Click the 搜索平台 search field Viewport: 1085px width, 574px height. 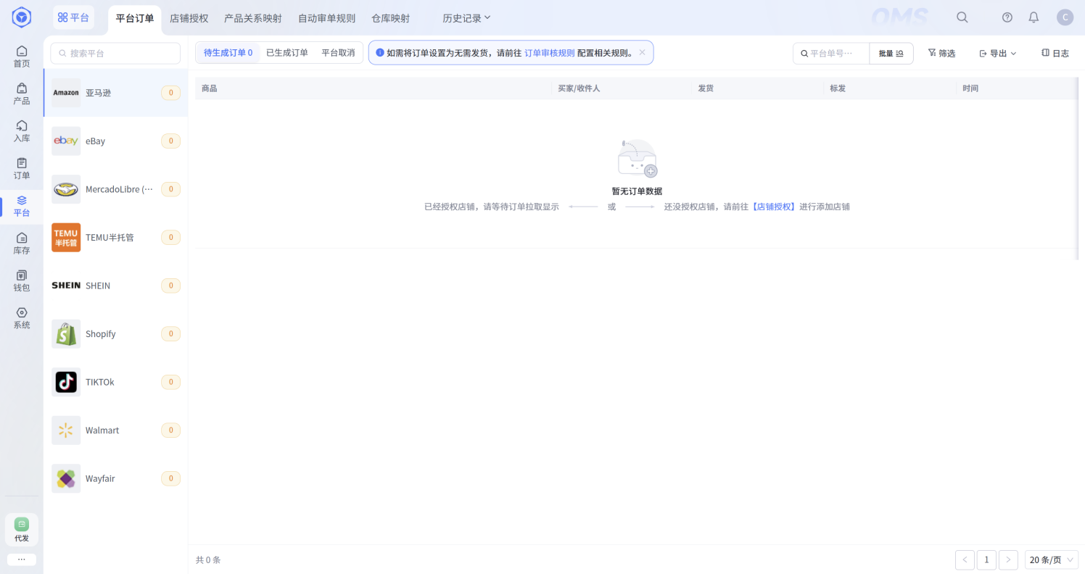[115, 53]
